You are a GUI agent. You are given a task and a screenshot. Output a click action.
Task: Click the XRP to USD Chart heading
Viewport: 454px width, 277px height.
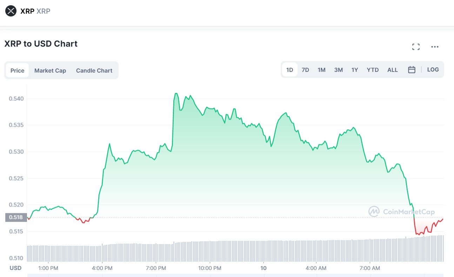coord(41,44)
